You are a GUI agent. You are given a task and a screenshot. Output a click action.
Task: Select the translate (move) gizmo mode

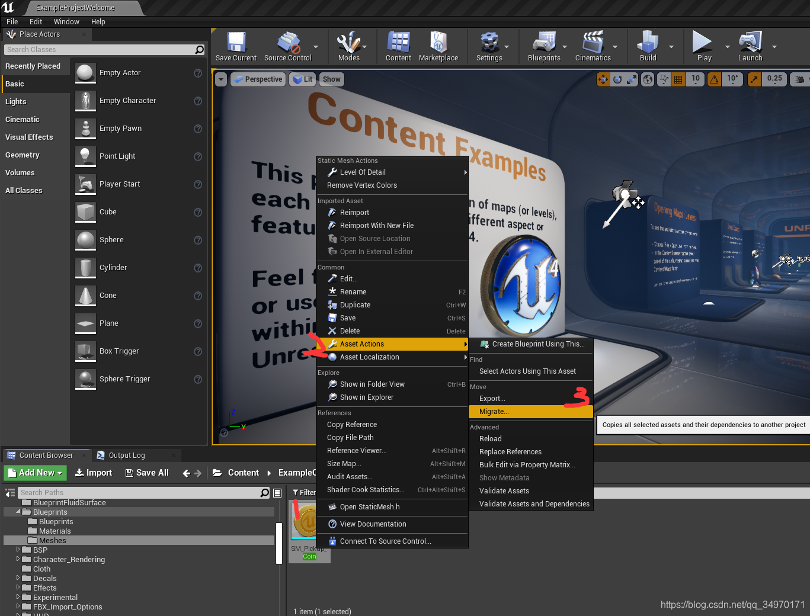[x=603, y=79]
